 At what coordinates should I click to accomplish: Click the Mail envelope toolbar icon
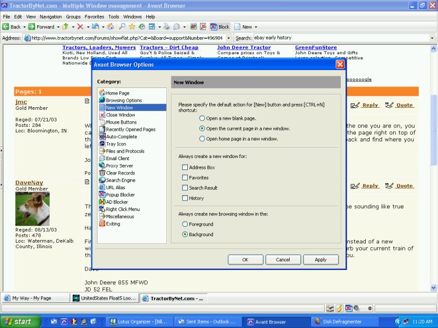pyautogui.click(x=177, y=27)
